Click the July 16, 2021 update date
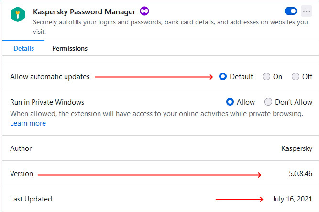The height and width of the screenshot is (212, 319). (x=292, y=199)
